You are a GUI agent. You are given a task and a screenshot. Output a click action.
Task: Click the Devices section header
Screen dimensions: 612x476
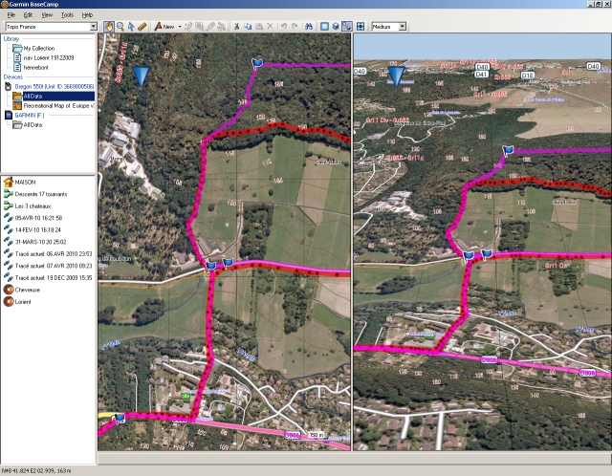click(12, 76)
